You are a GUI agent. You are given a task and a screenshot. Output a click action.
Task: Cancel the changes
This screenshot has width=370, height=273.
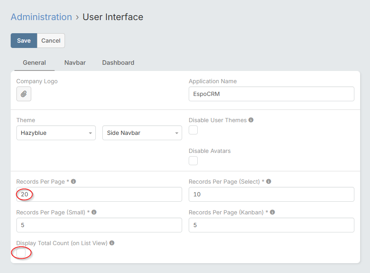point(51,41)
